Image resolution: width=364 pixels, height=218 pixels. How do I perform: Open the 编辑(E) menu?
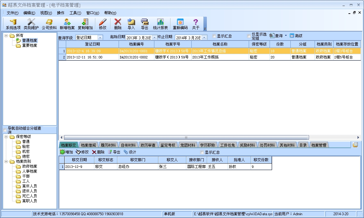[29, 13]
